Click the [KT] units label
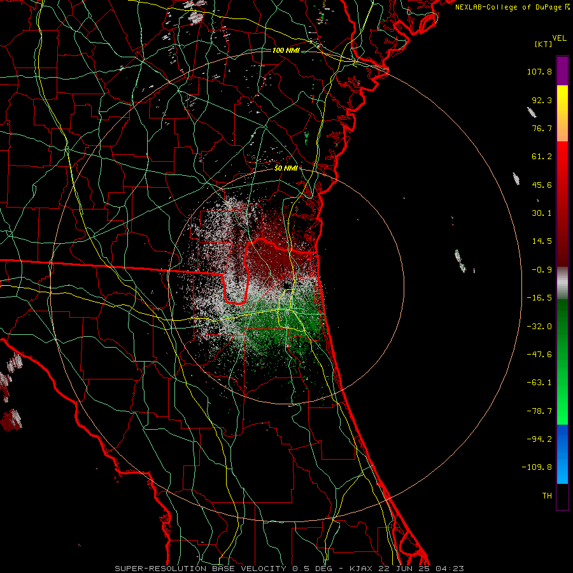Image resolution: width=573 pixels, height=573 pixels. pyautogui.click(x=543, y=44)
